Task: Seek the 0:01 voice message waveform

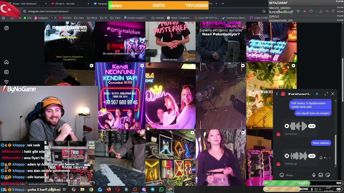Action: (x=299, y=156)
